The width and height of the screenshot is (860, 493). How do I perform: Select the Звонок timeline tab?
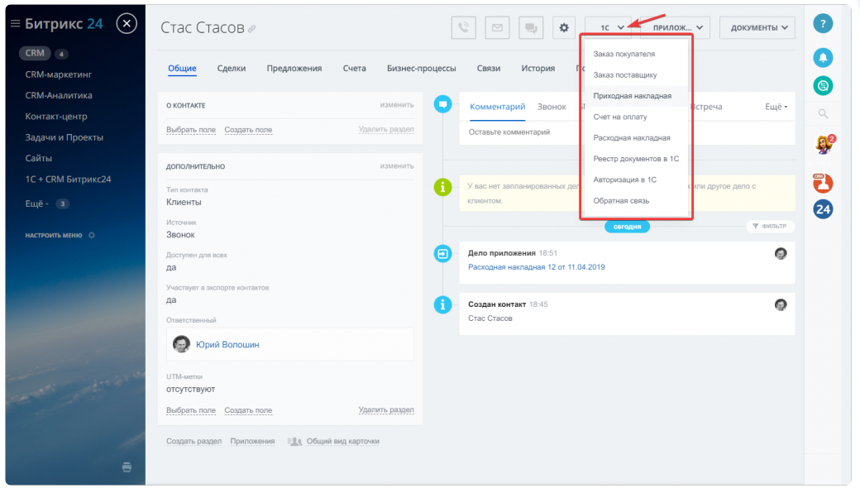(x=552, y=107)
